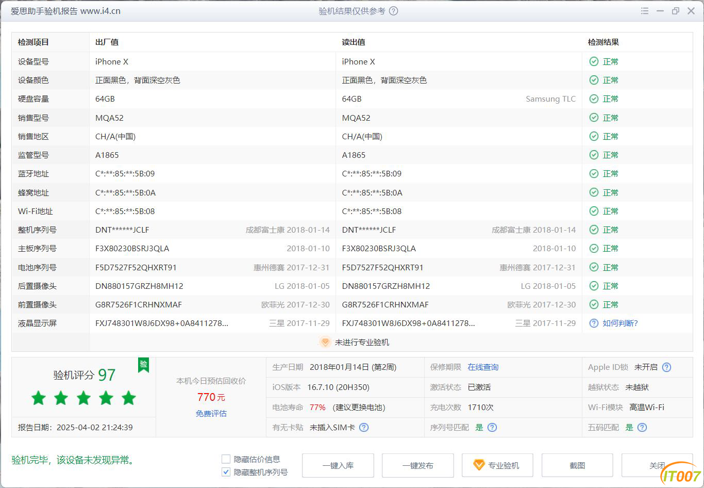Enable the 隐藏估价信息 checkbox
Viewport: 704px width, 488px height.
click(x=226, y=459)
